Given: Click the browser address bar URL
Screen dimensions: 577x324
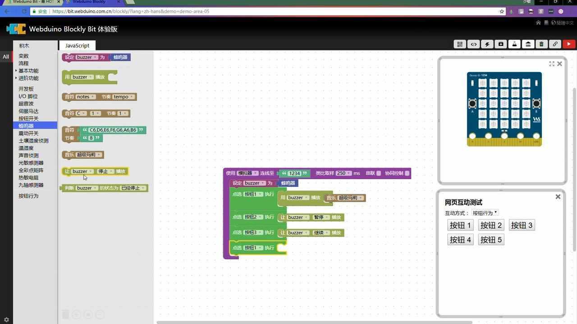Looking at the screenshot, I should (x=131, y=11).
